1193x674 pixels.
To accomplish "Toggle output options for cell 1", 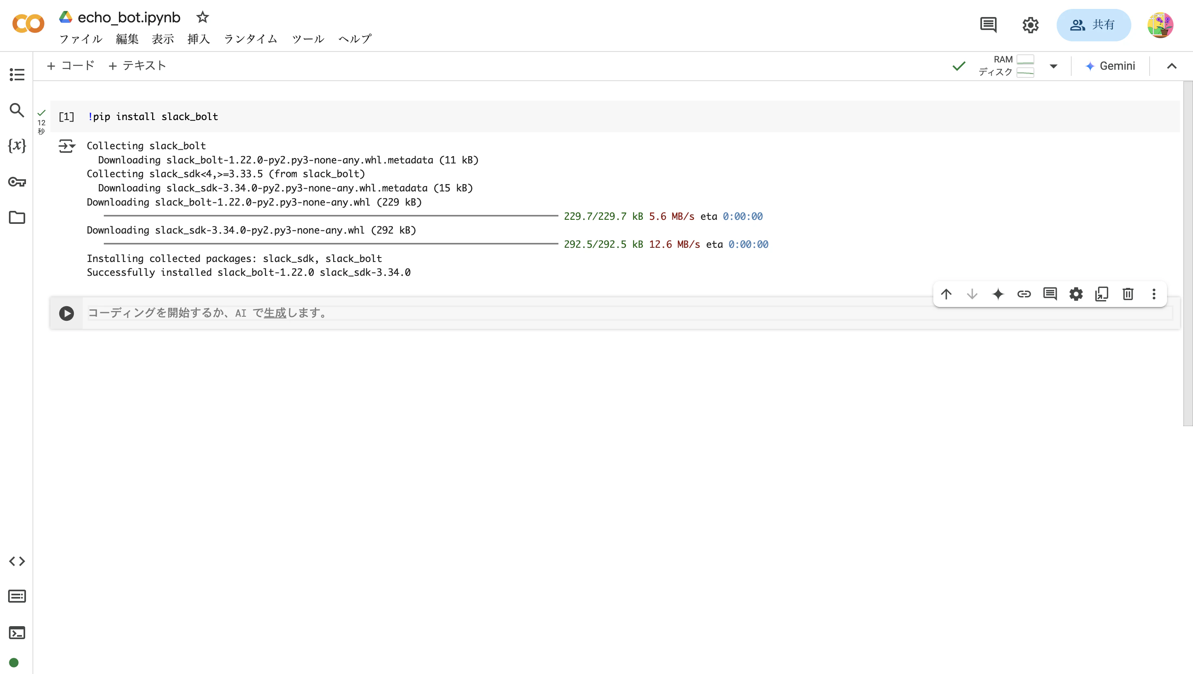I will pyautogui.click(x=67, y=146).
